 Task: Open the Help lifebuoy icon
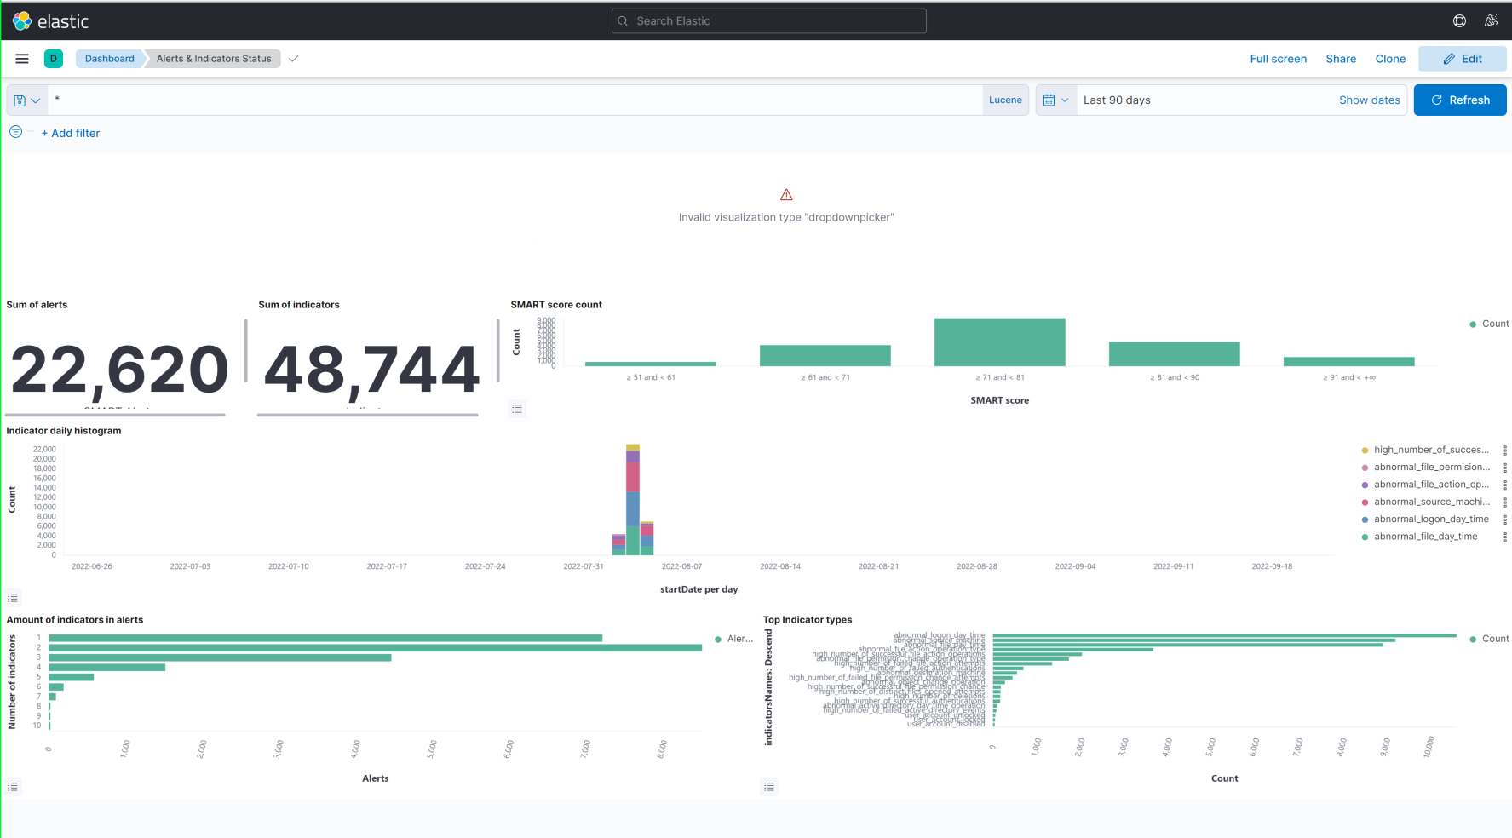tap(1459, 20)
